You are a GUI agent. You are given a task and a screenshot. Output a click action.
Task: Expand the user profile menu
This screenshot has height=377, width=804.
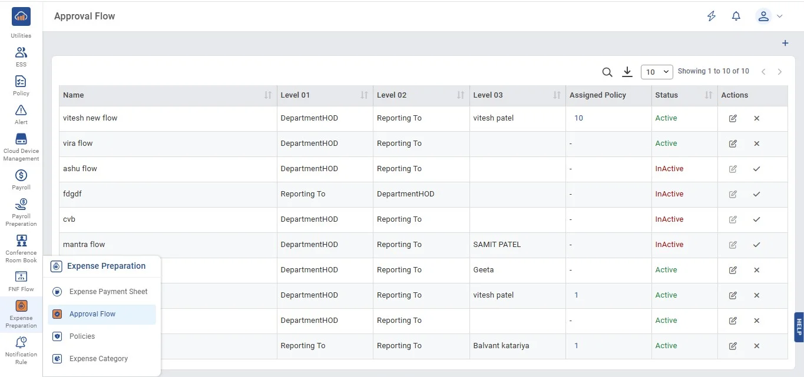coord(769,16)
